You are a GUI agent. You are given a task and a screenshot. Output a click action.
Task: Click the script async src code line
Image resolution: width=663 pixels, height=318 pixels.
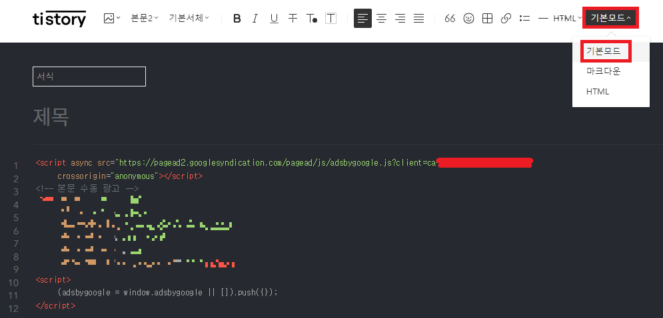coord(284,162)
